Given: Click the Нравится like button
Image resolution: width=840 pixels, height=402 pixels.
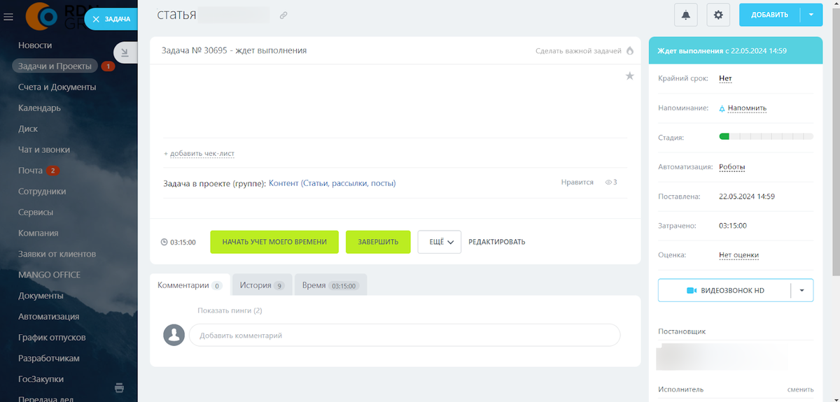Looking at the screenshot, I should coord(577,182).
